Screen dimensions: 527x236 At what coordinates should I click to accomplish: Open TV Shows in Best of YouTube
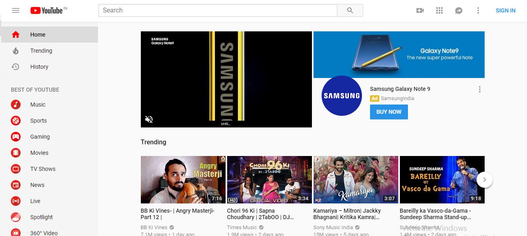49,169
